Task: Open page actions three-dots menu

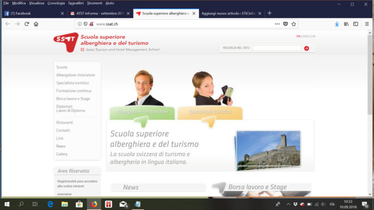Action: pos(277,24)
